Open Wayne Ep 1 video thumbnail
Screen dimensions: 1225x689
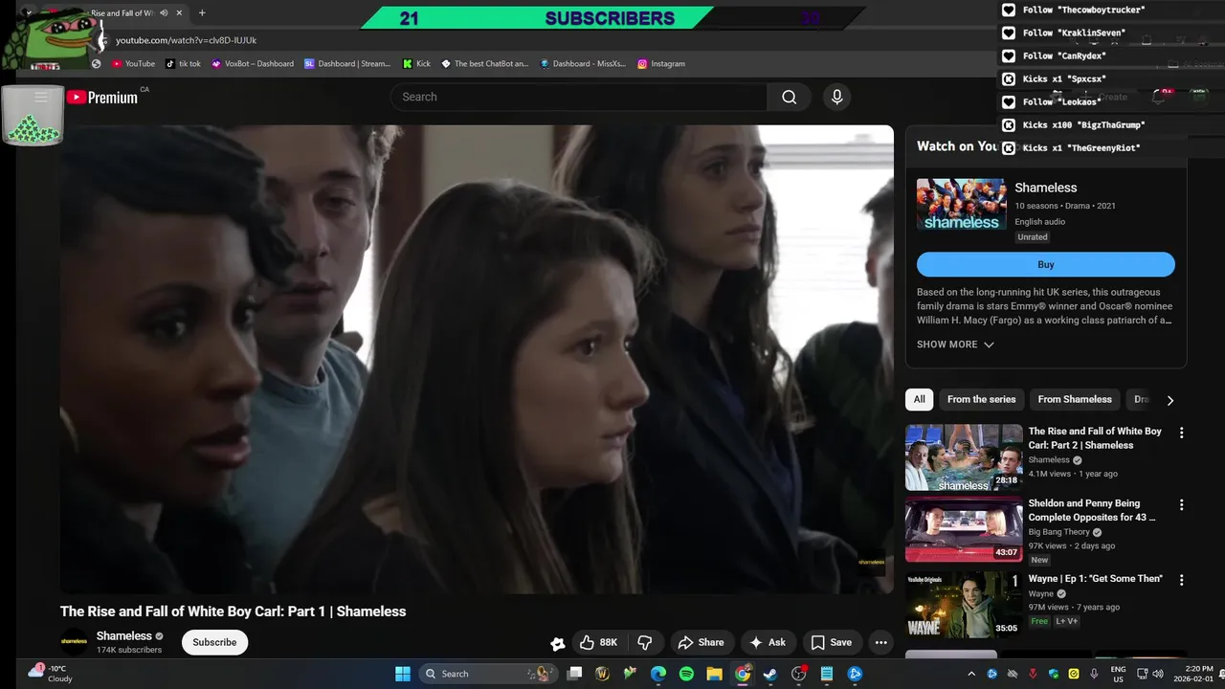(x=964, y=605)
